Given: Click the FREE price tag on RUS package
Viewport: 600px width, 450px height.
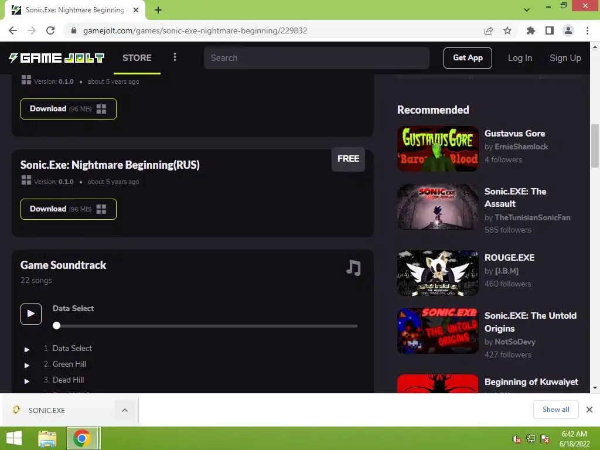Looking at the screenshot, I should tap(348, 159).
